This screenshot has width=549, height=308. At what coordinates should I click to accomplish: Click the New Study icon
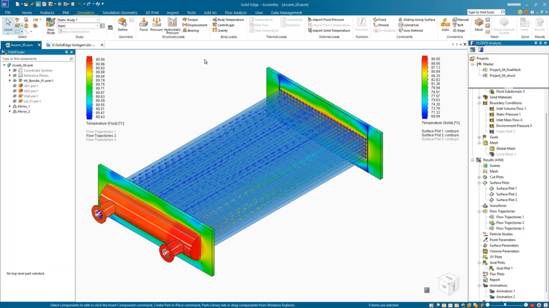click(50, 25)
